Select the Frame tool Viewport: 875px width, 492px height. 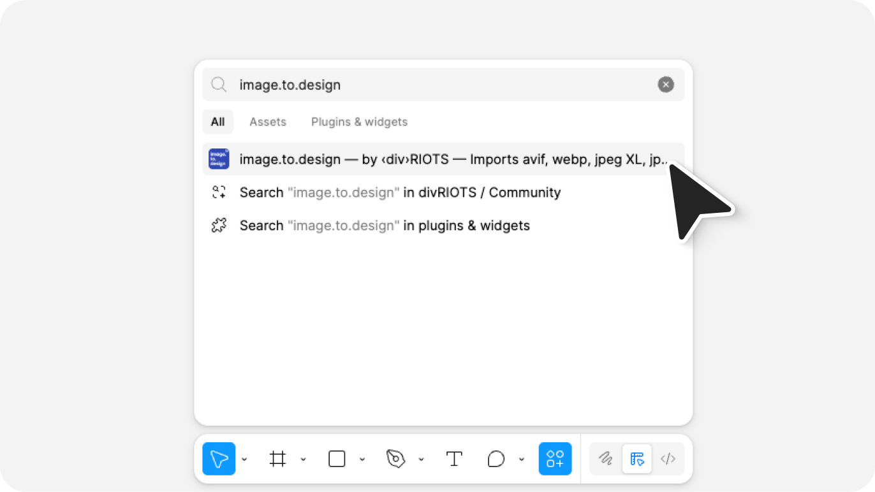click(277, 459)
